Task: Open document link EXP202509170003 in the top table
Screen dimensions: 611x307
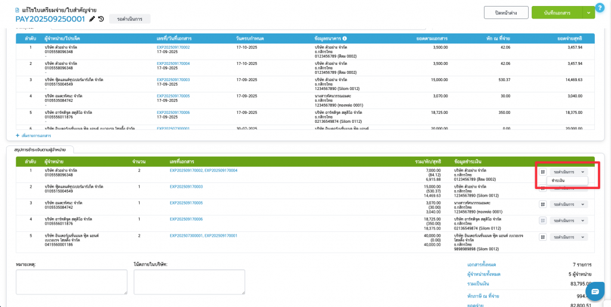Action: click(173, 79)
